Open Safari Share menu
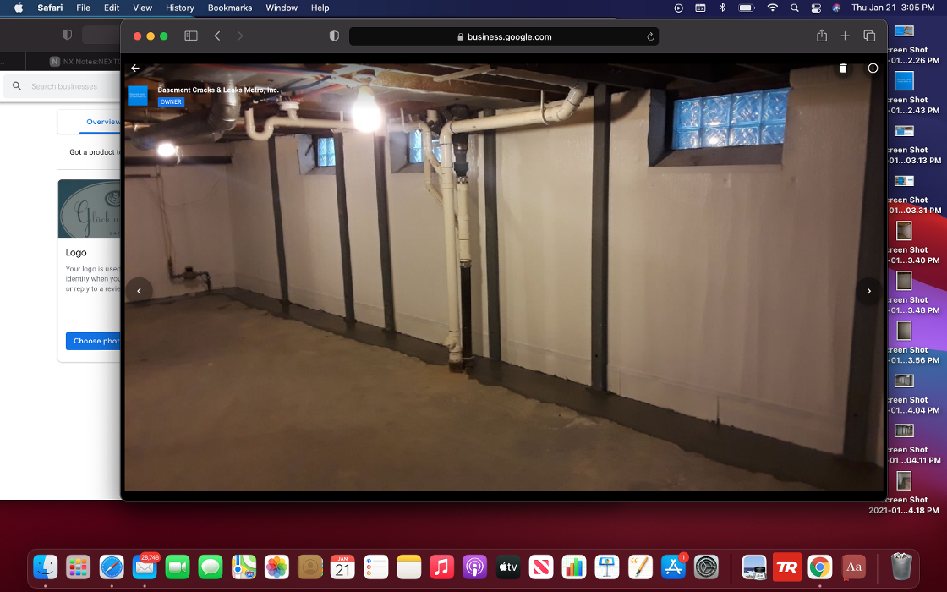Viewport: 947px width, 592px height. 821,36
